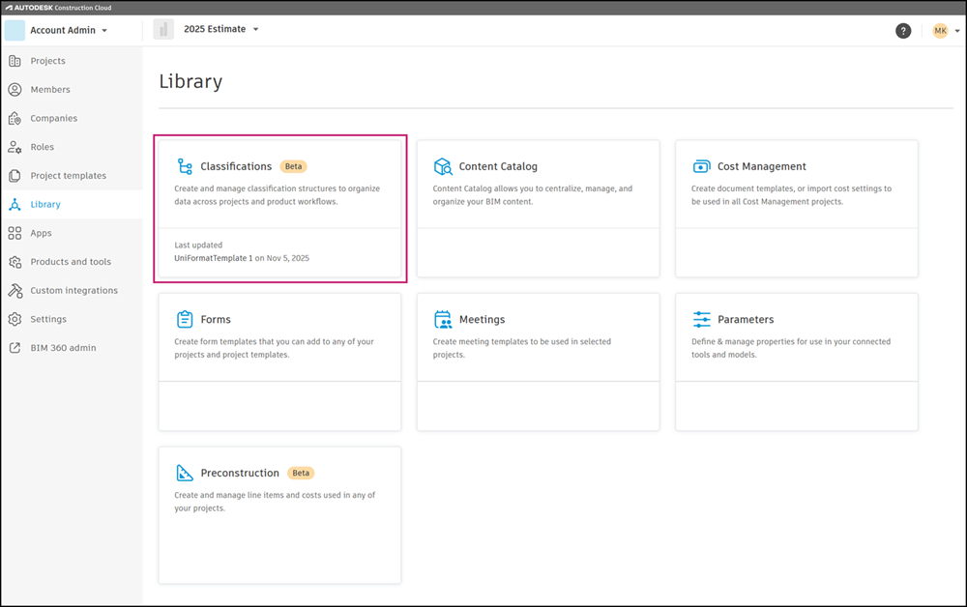Click the Forms card description text
This screenshot has height=607, width=967.
[x=274, y=348]
